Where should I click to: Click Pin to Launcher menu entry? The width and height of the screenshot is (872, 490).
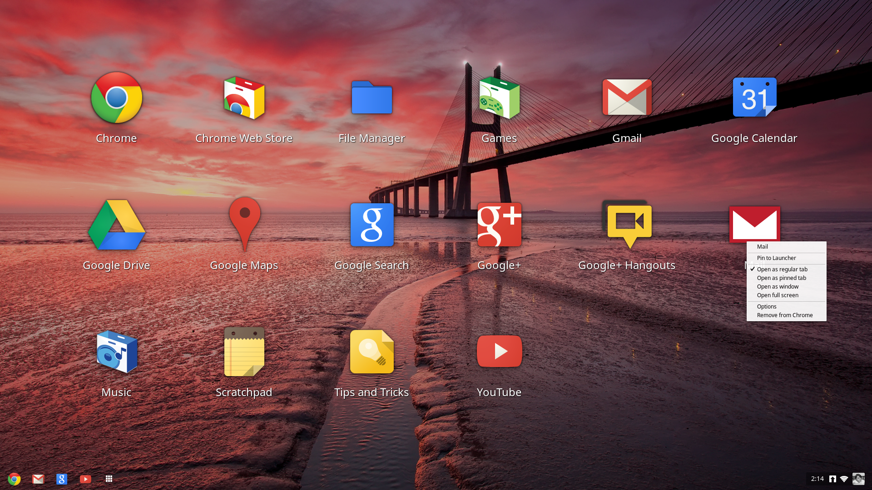(x=776, y=258)
